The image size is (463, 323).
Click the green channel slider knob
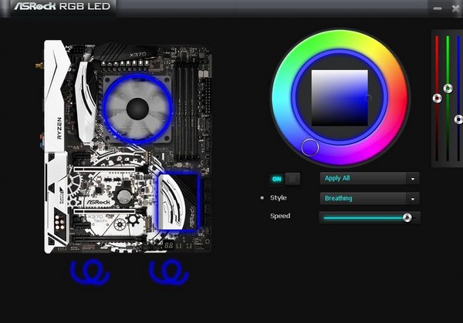[x=448, y=88]
